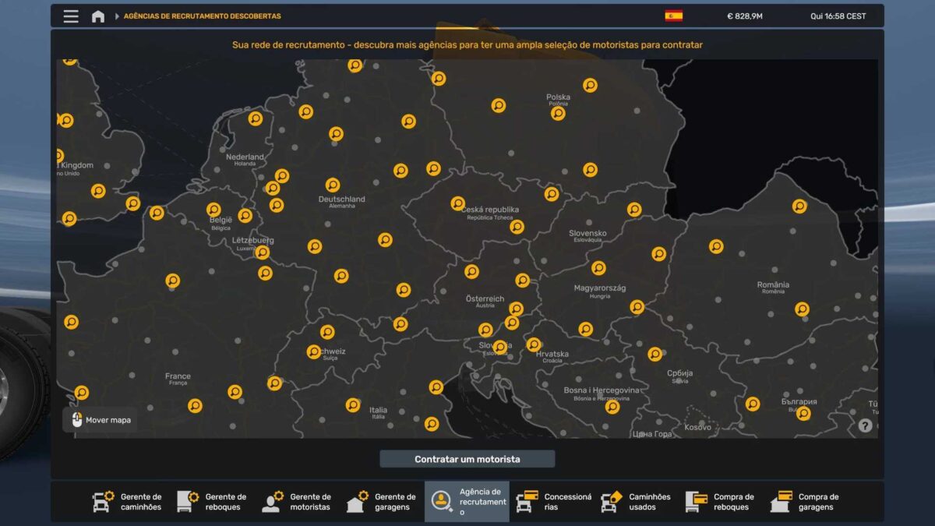Select agency marker above România label
The width and height of the screenshot is (935, 526).
(x=799, y=207)
